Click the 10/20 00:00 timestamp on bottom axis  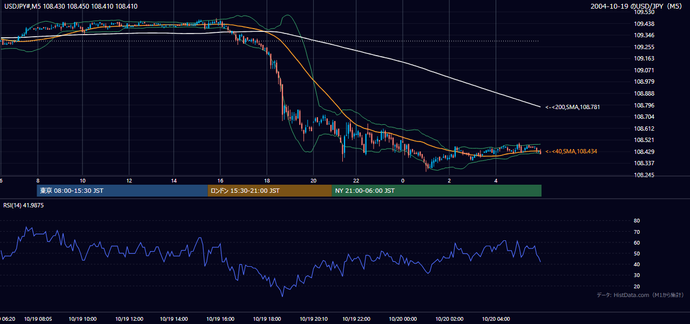point(403,319)
